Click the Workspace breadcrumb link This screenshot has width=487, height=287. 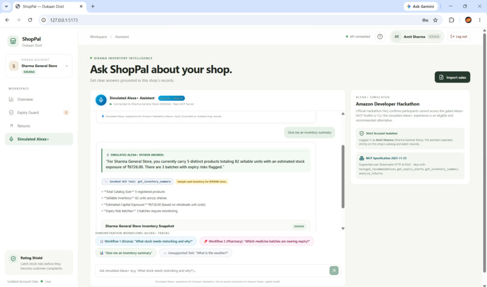pos(98,37)
